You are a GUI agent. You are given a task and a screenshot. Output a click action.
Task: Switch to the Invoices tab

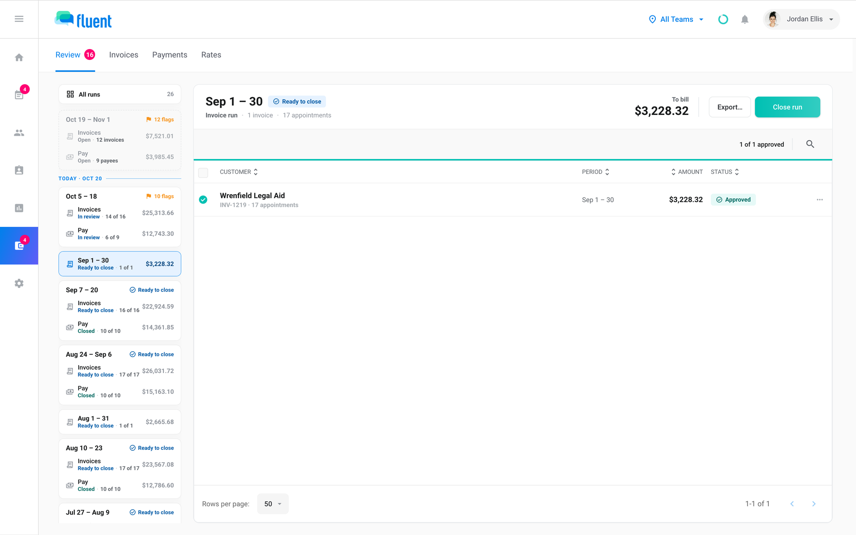[124, 55]
